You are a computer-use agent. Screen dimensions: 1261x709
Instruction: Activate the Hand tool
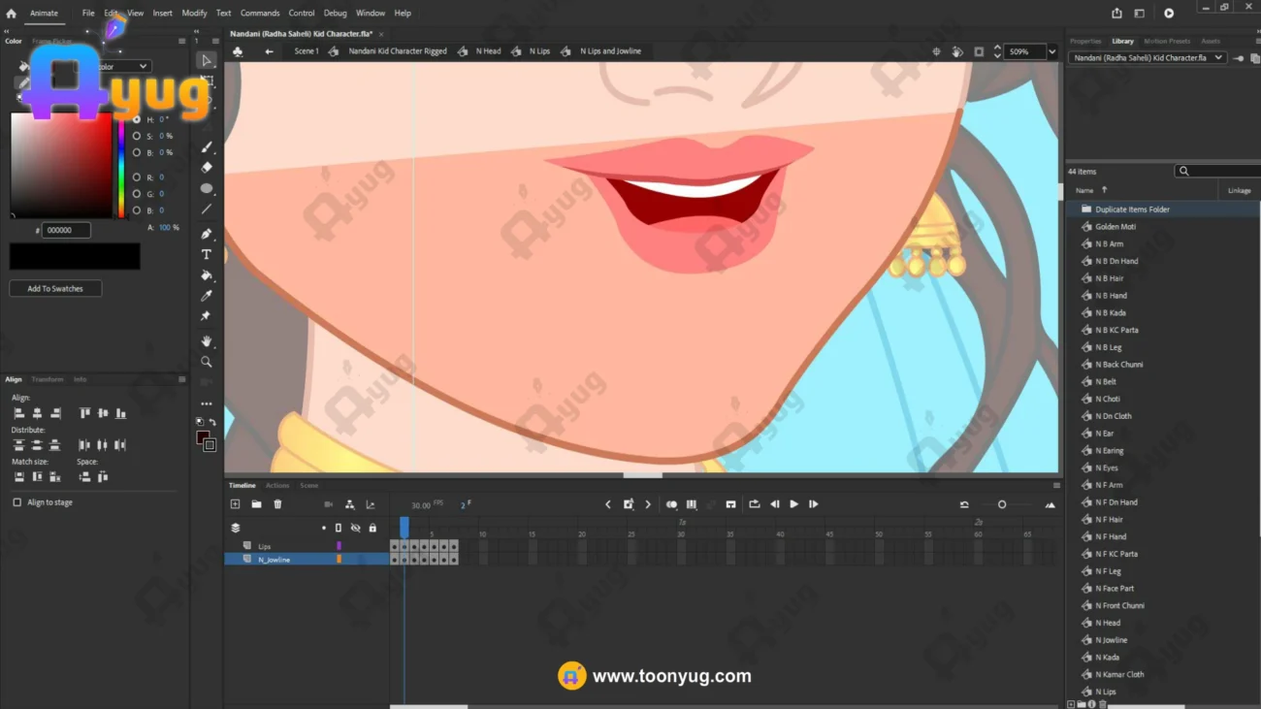pyautogui.click(x=207, y=341)
